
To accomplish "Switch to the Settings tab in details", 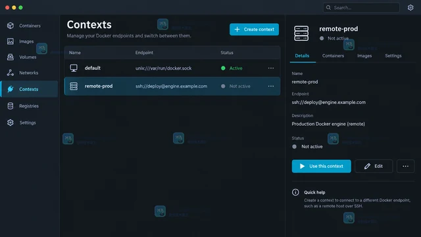I will (393, 55).
